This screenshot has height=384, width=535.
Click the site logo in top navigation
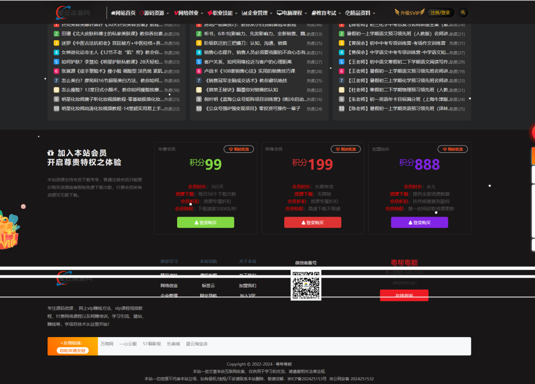pyautogui.click(x=74, y=13)
